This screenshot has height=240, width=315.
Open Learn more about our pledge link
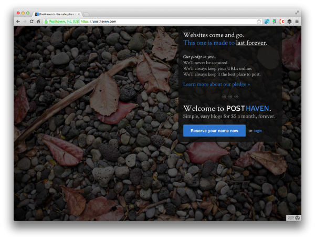(216, 84)
